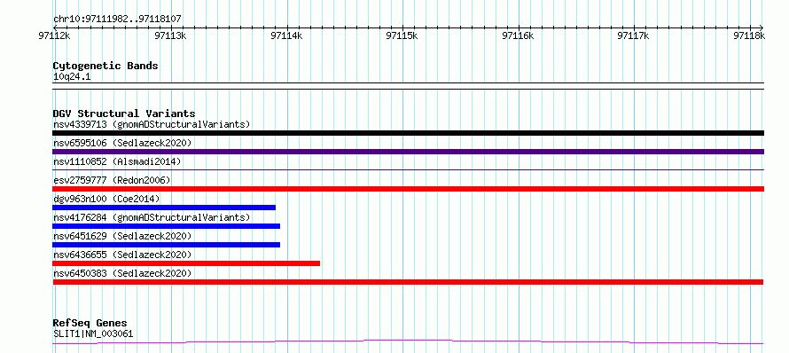
Task: Select the black nsv4339713 variant bar
Action: pyautogui.click(x=408, y=133)
